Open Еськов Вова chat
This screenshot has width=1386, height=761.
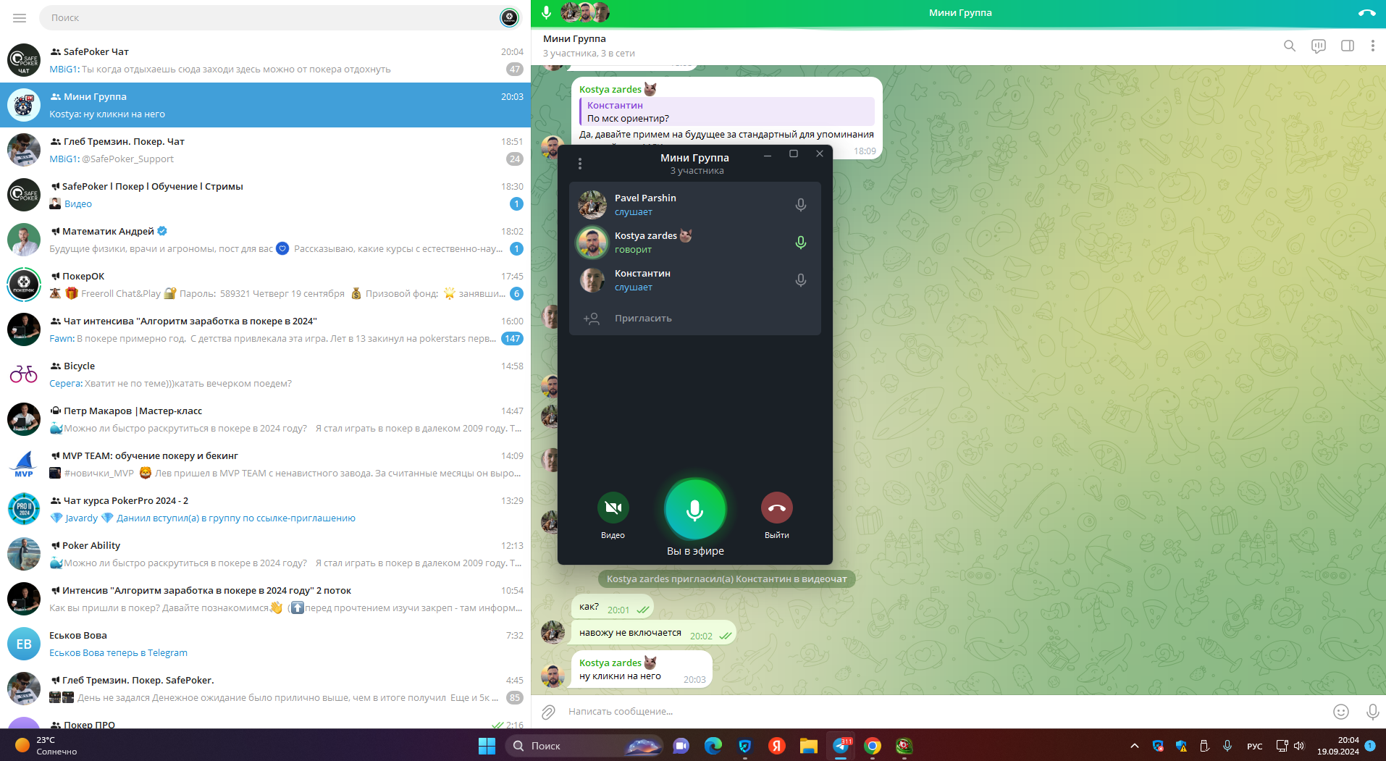[265, 644]
